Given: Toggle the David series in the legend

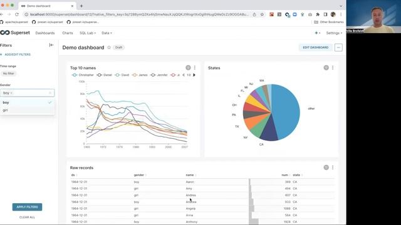Looking at the screenshot, I should (122, 75).
